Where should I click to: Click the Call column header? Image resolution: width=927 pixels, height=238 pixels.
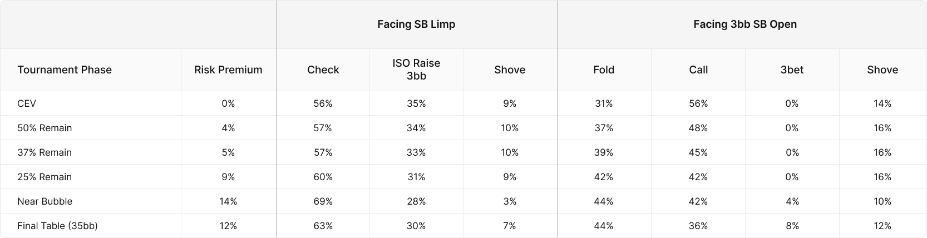(698, 70)
